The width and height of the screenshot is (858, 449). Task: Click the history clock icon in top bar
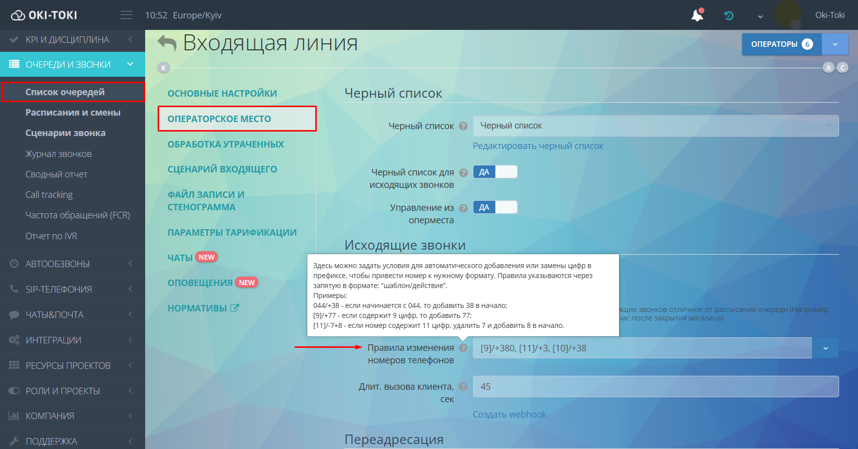click(x=729, y=15)
